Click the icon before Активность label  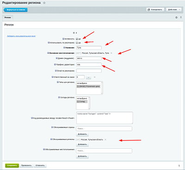point(63,39)
